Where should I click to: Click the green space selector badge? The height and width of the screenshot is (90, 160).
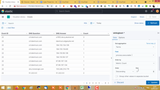8,17
